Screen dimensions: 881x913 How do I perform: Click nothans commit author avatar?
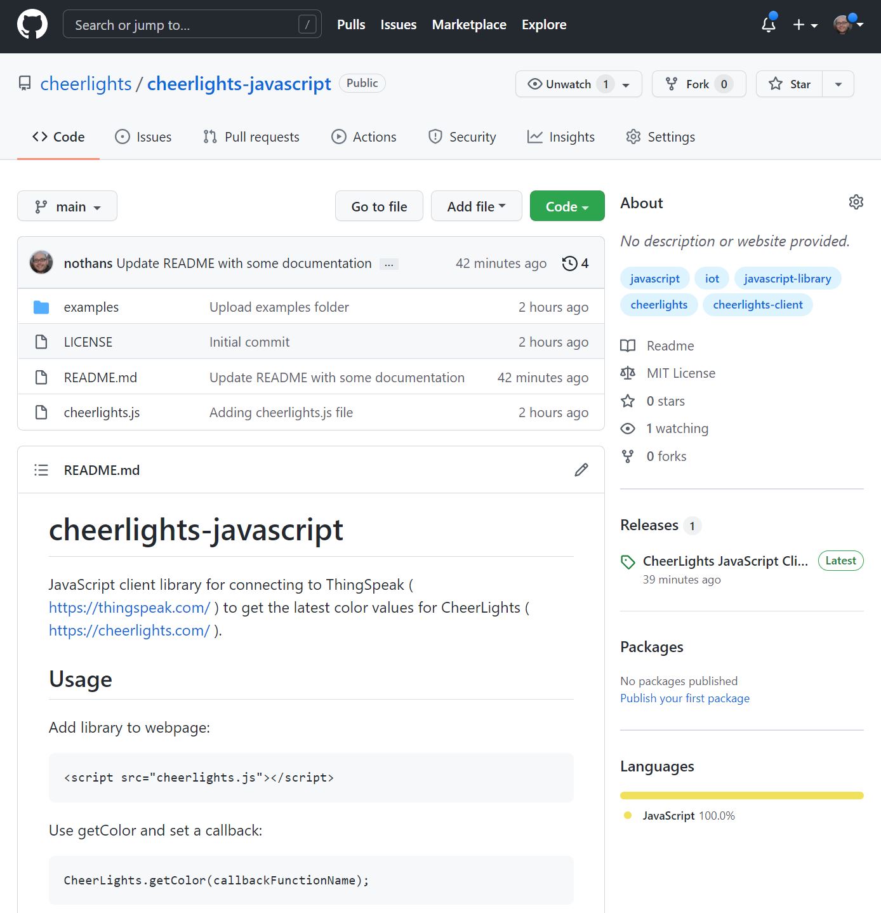tap(41, 262)
